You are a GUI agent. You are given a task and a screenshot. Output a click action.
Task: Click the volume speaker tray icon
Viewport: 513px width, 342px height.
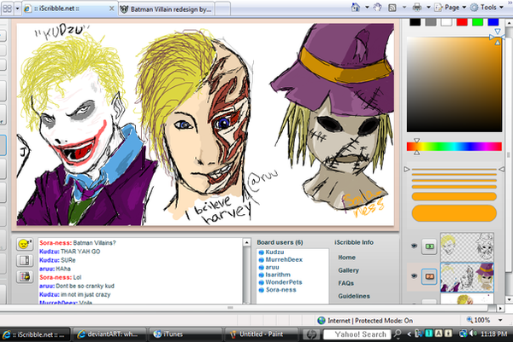click(473, 333)
